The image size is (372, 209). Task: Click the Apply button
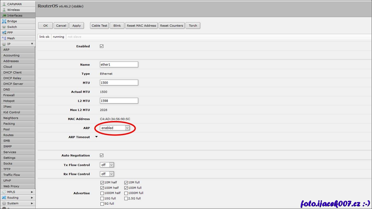point(77,26)
